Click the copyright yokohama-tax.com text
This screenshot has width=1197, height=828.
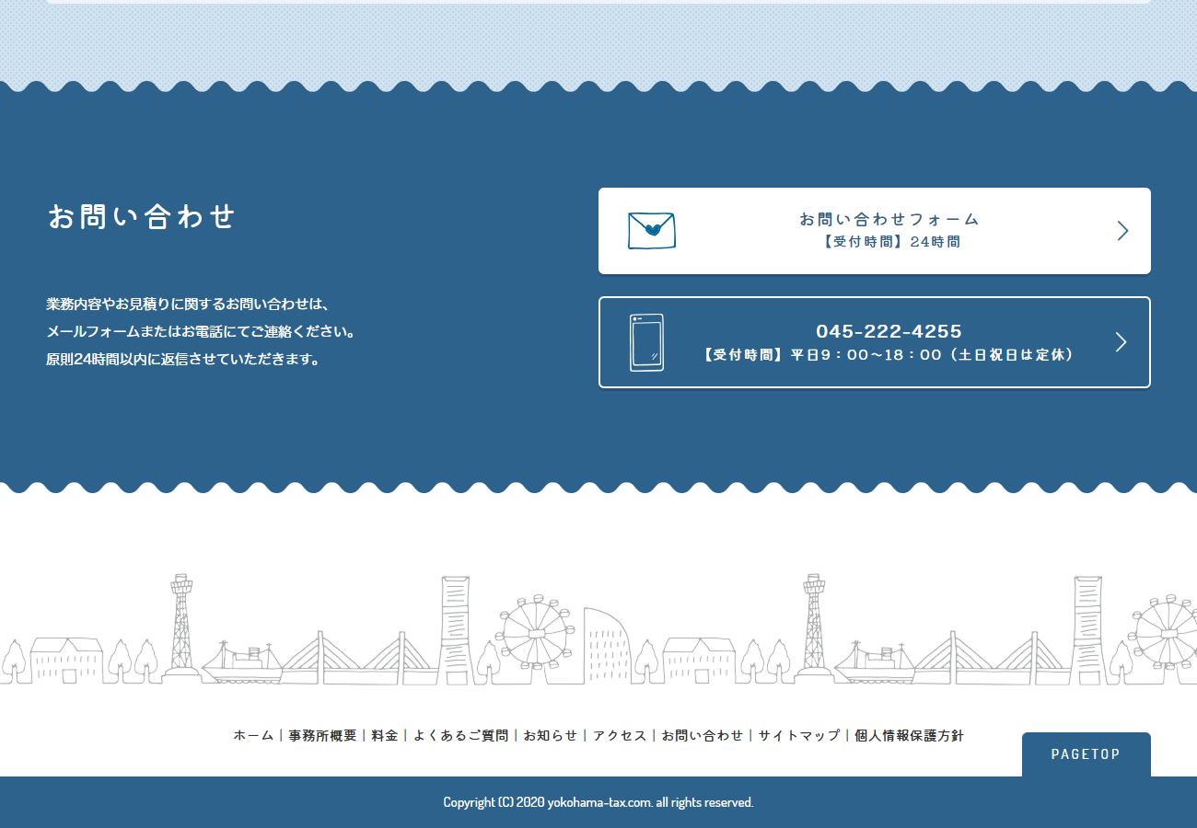pyautogui.click(x=598, y=802)
